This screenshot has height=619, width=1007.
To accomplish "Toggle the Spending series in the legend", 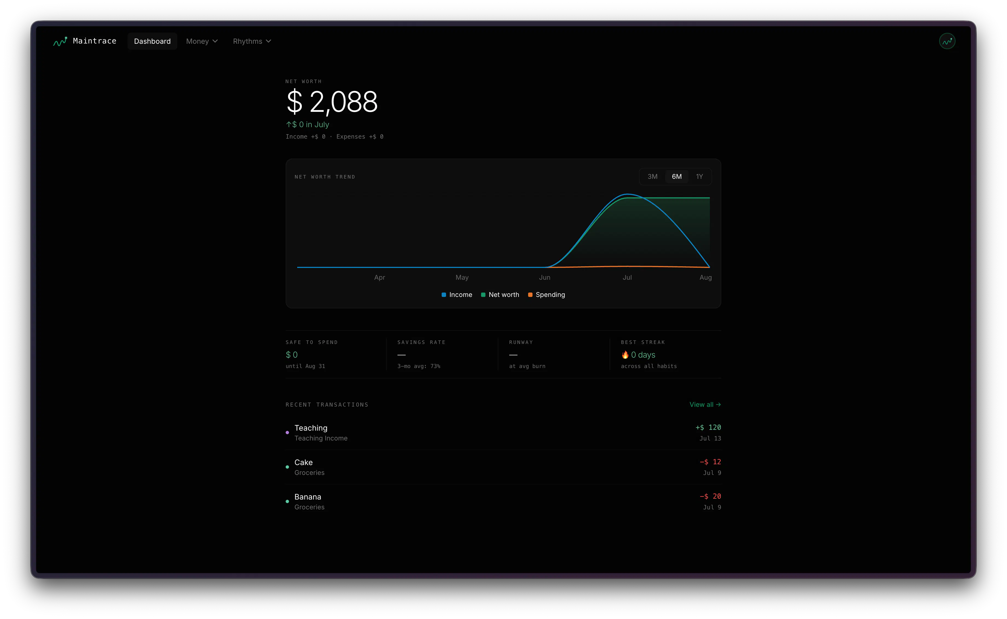I will point(546,295).
